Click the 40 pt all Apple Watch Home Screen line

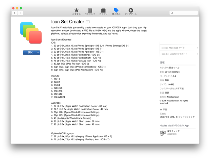(71, 118)
